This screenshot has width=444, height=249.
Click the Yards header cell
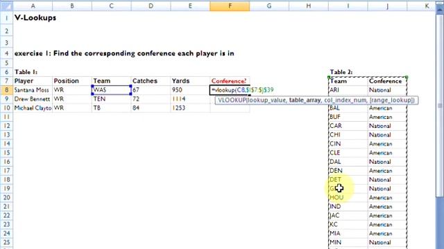190,81
